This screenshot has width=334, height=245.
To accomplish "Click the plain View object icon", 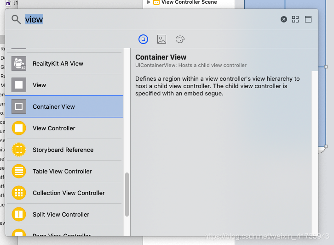I will [19, 85].
